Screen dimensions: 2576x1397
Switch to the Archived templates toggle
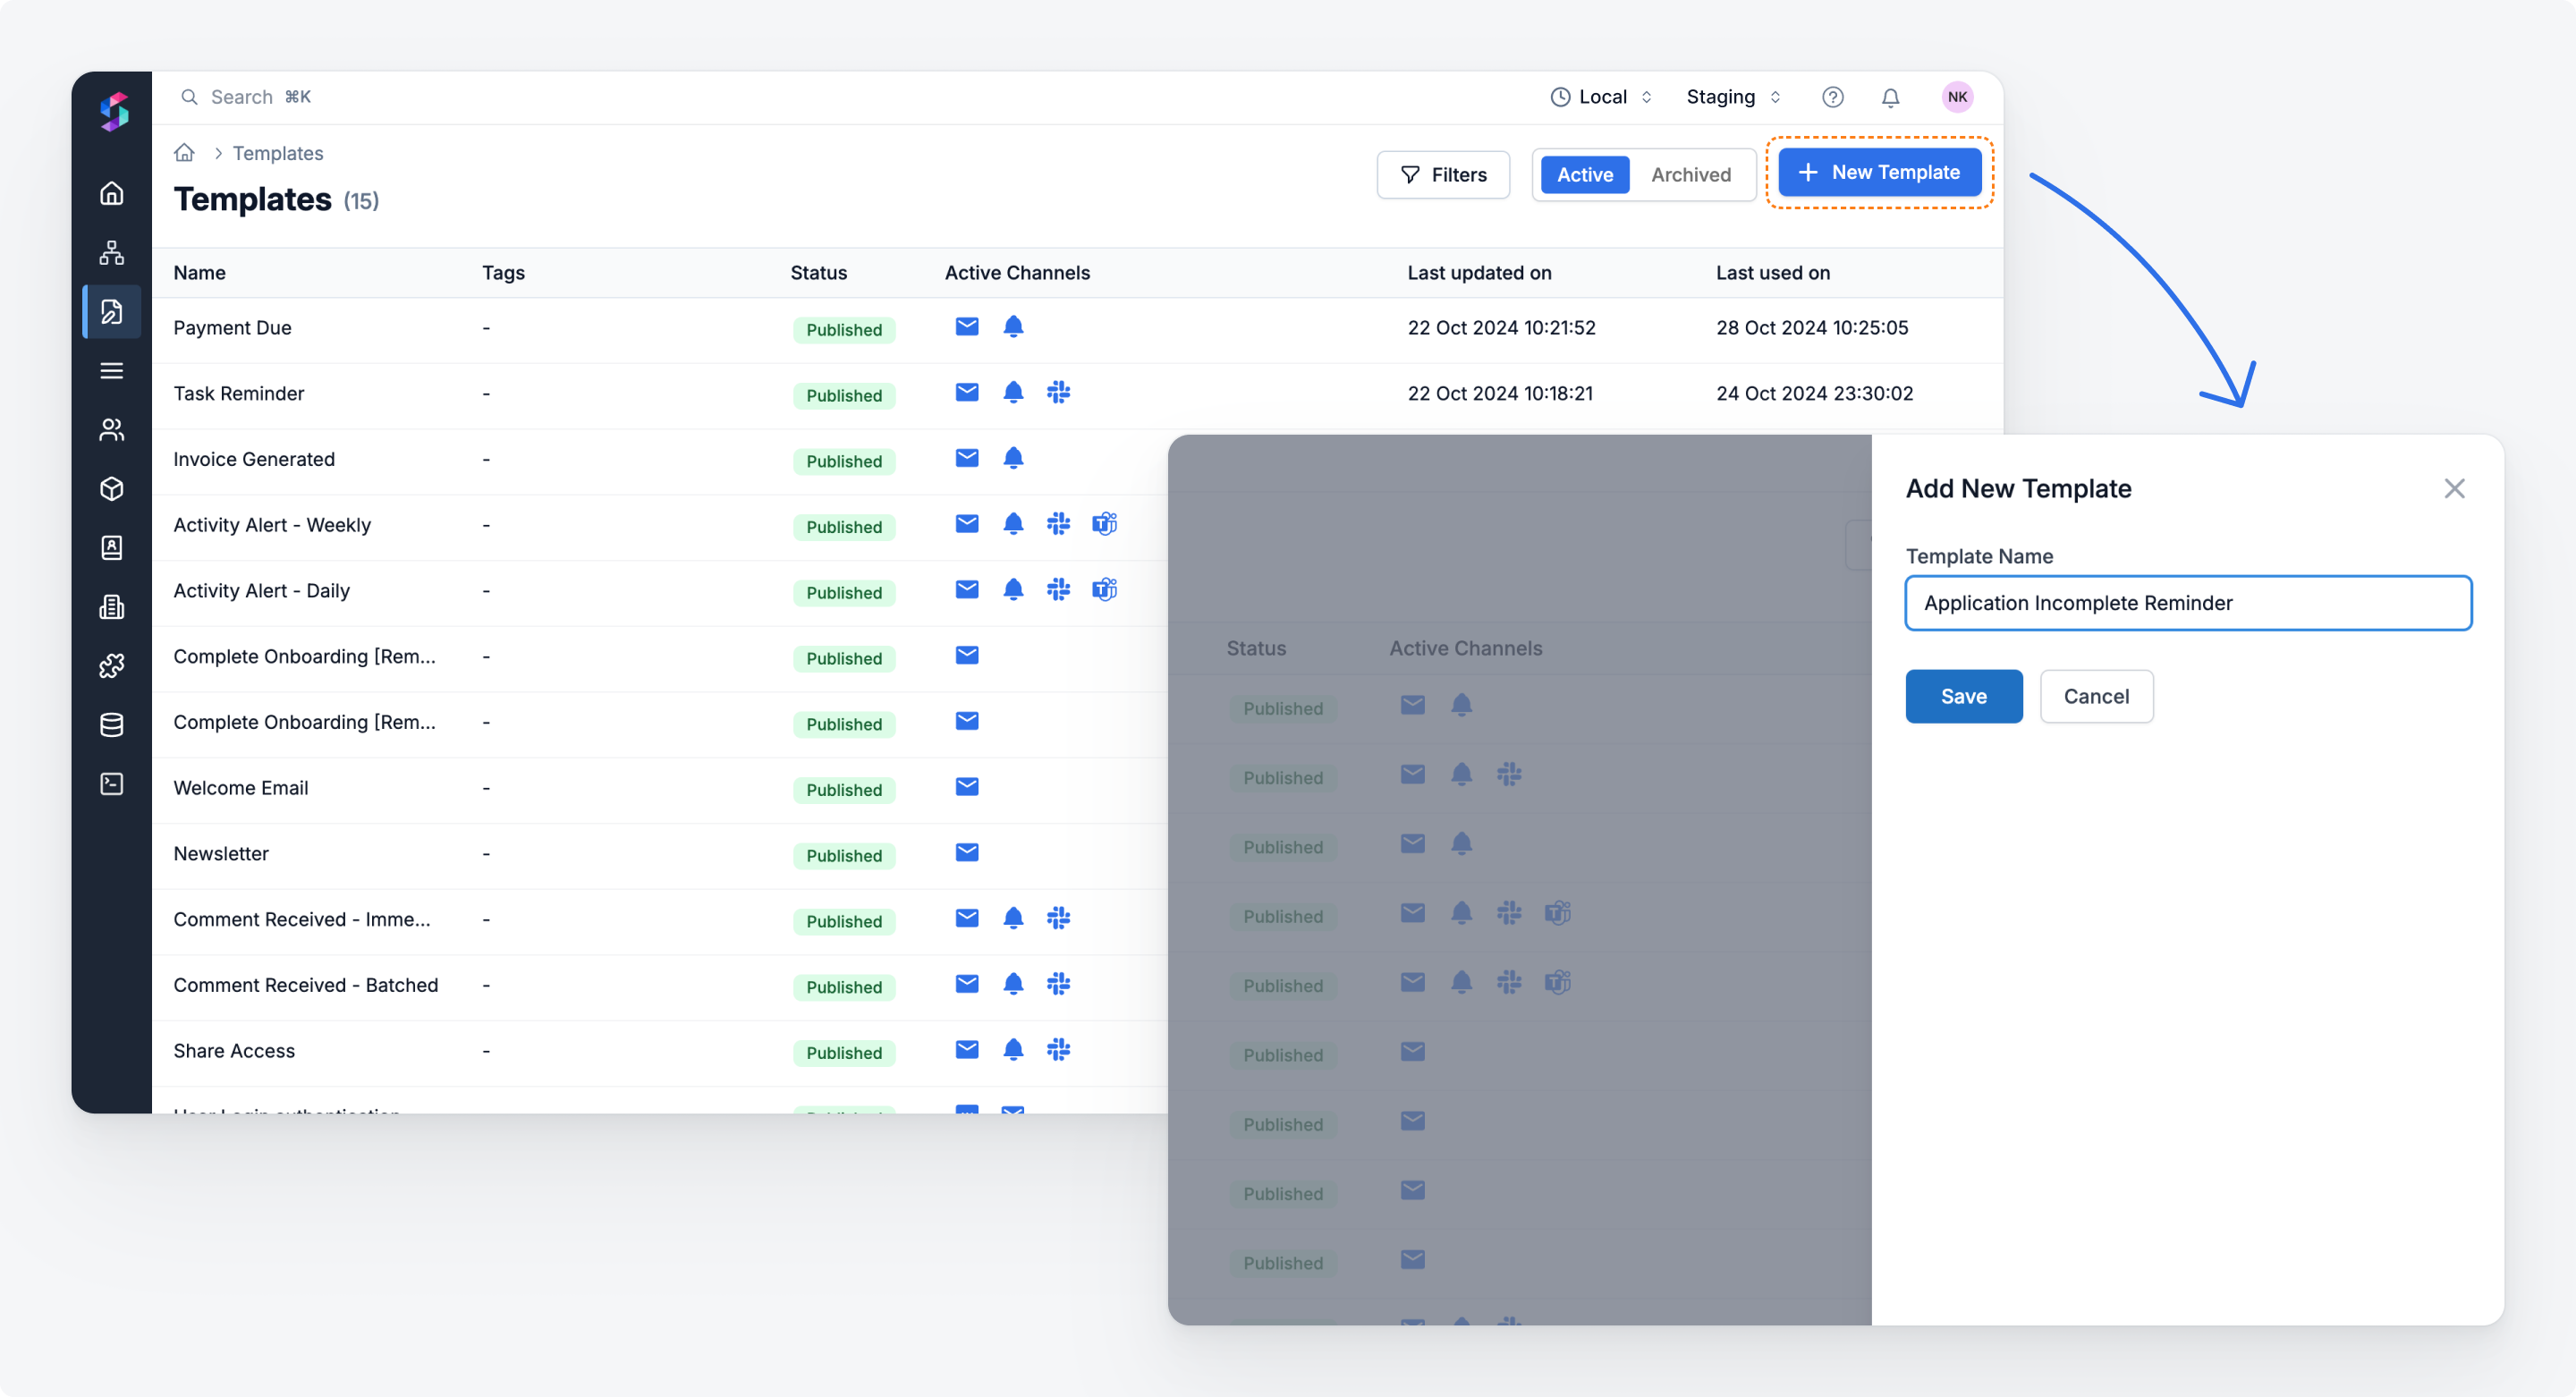[x=1690, y=175]
